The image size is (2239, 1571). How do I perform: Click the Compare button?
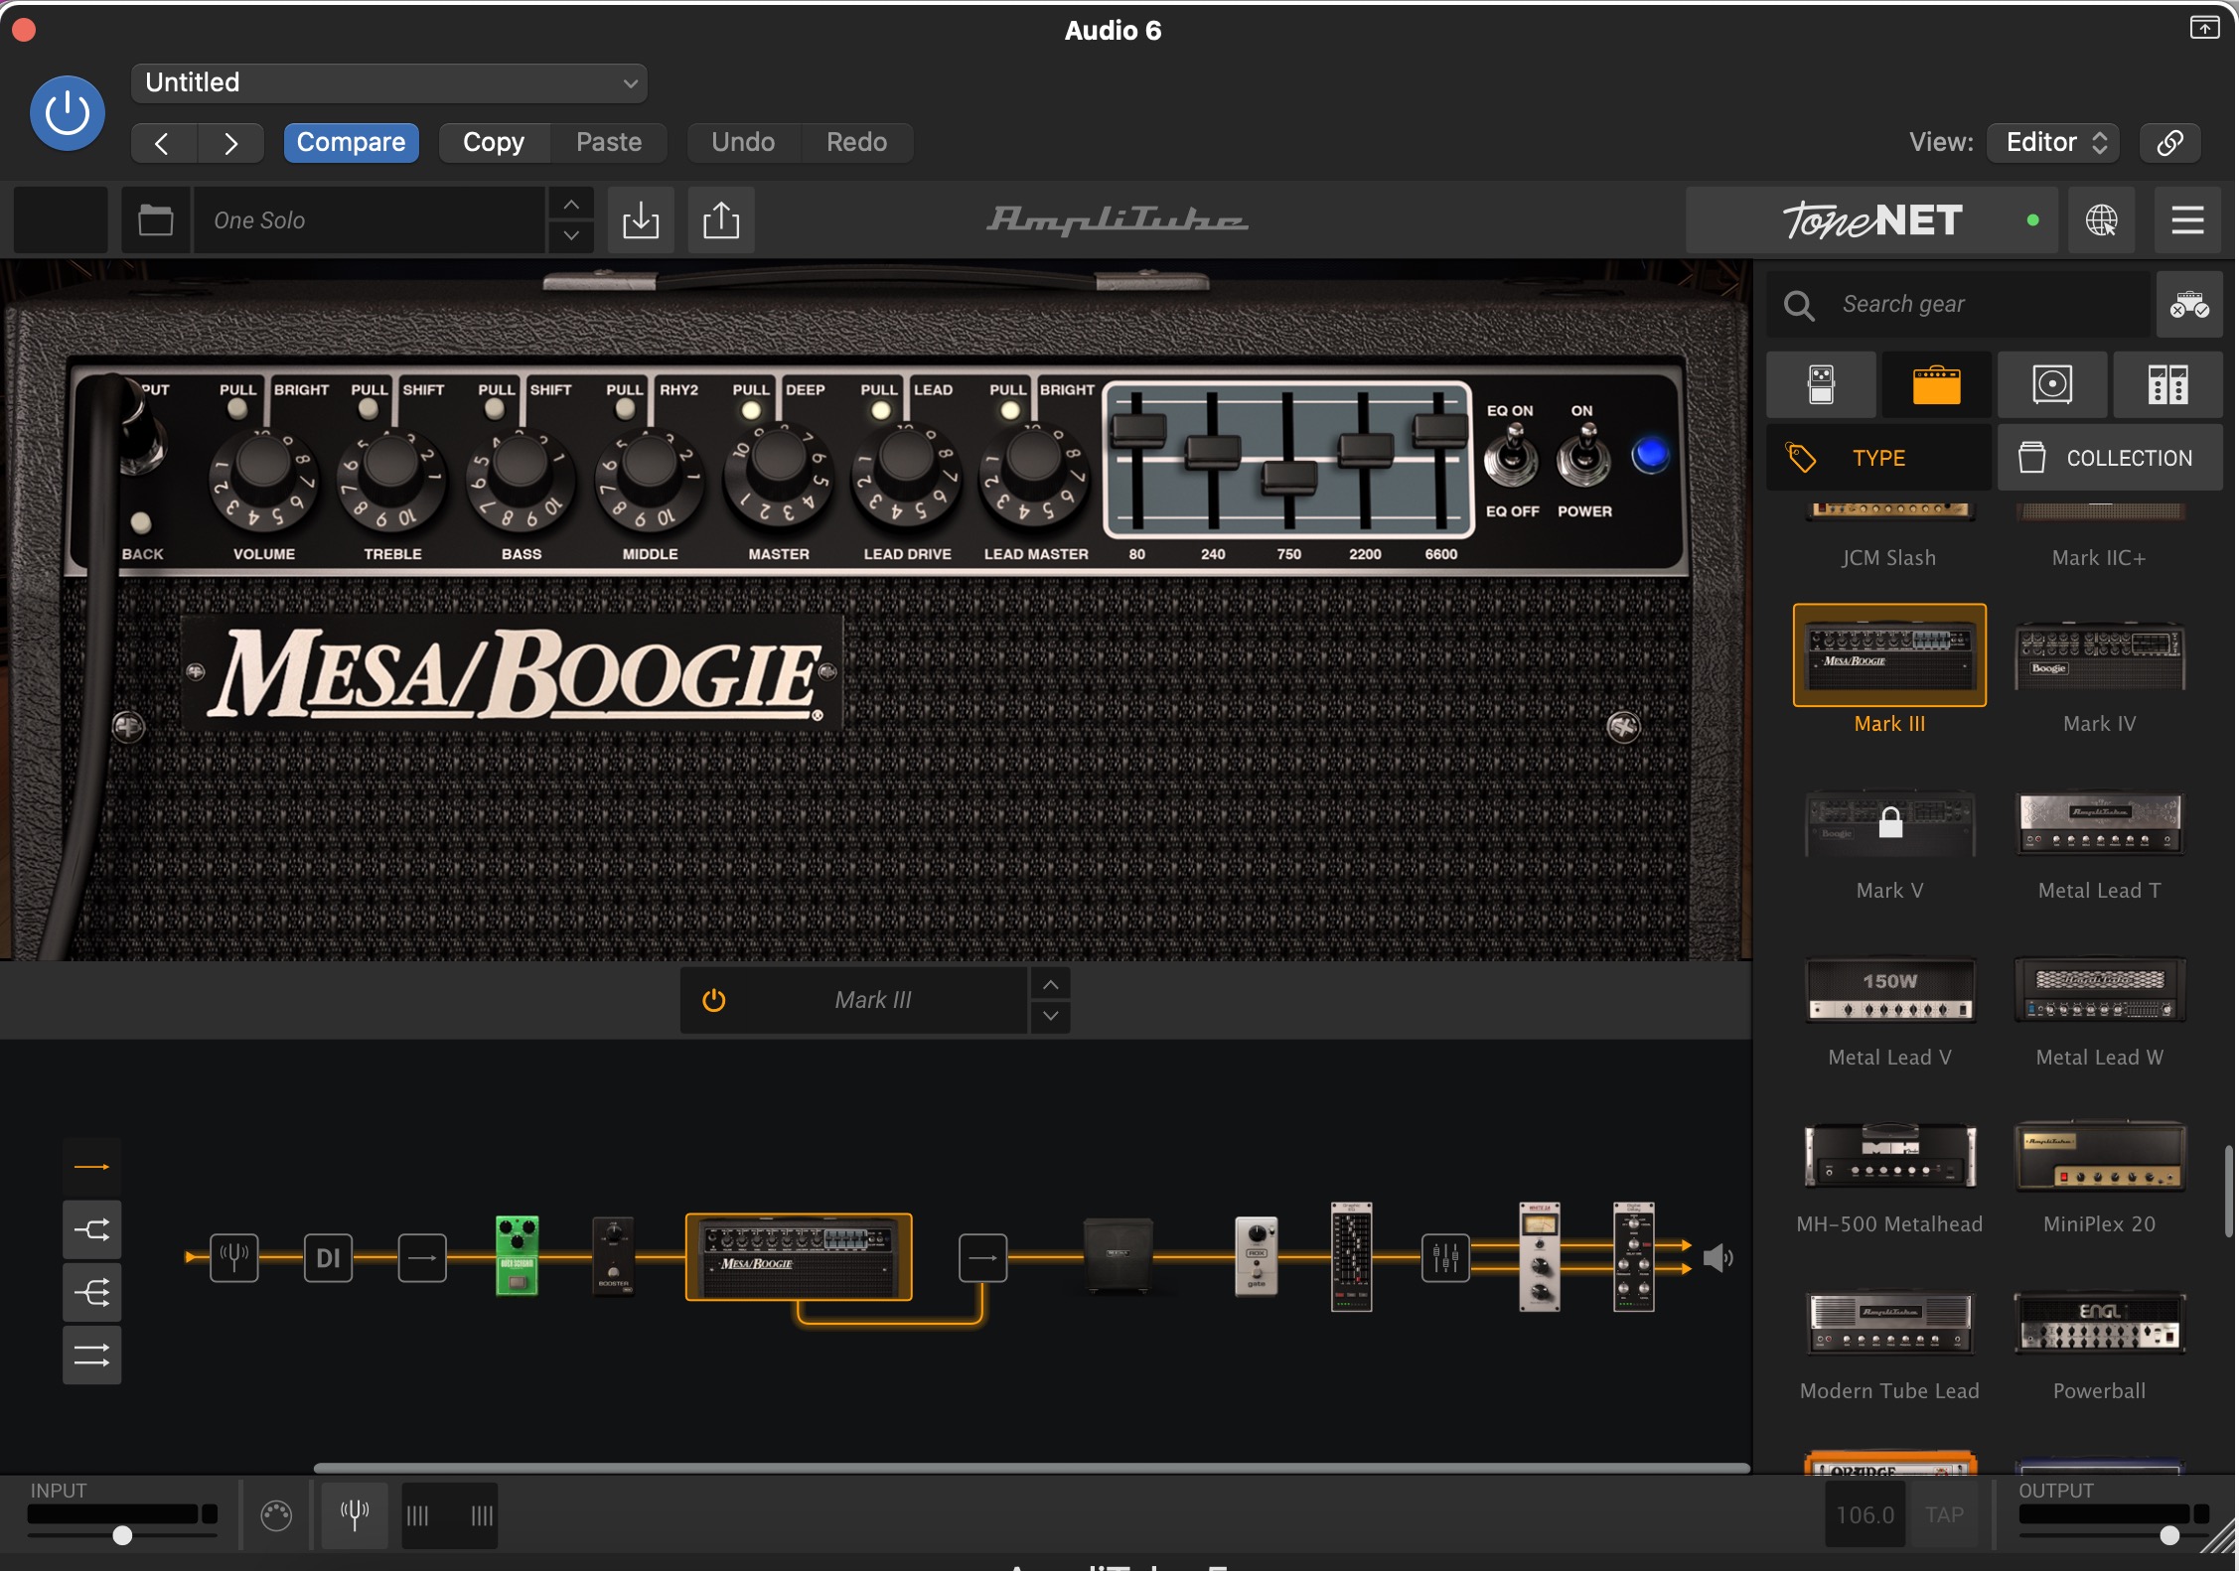point(351,143)
